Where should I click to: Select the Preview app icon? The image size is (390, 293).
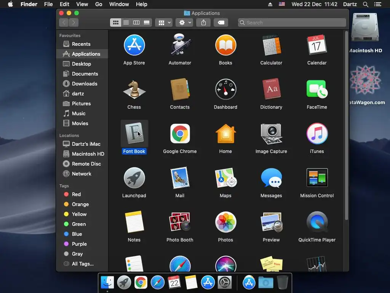coord(271,222)
